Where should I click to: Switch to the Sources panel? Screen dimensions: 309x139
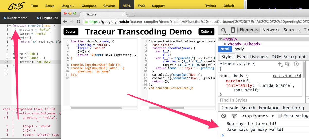[291, 30]
